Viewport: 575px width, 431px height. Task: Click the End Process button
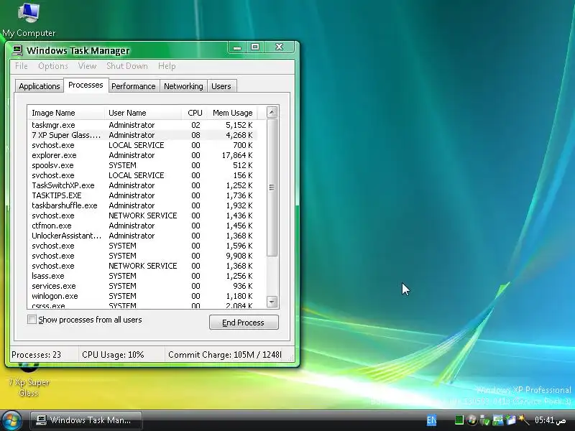(244, 323)
